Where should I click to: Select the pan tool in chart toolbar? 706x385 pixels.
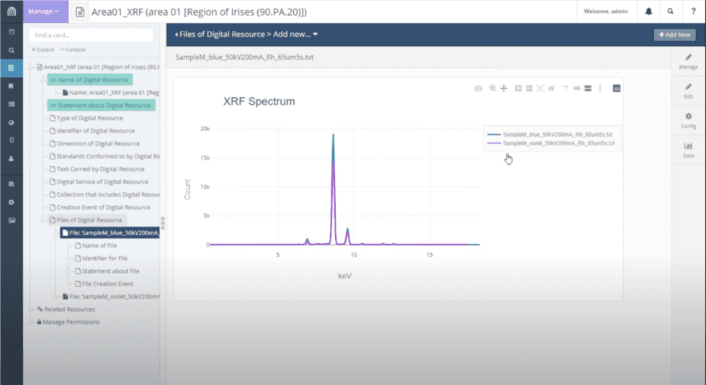click(504, 88)
